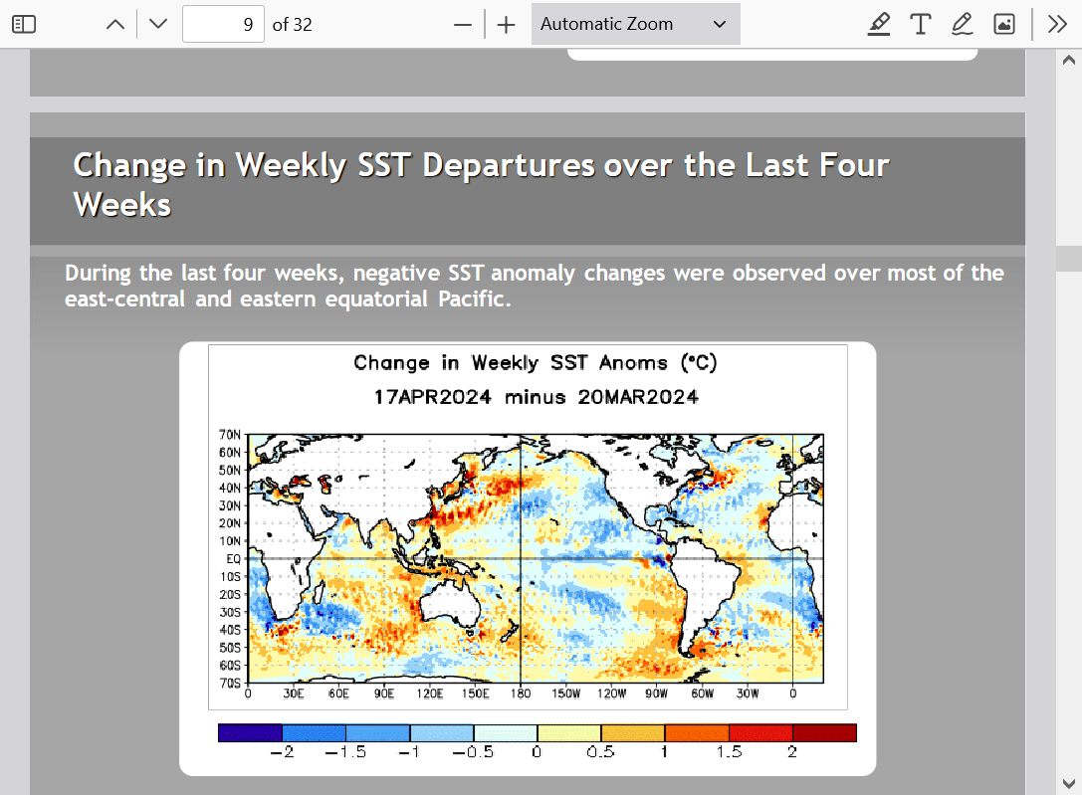The width and height of the screenshot is (1082, 795).
Task: Click the '1.5' value on the color scale
Action: click(729, 751)
